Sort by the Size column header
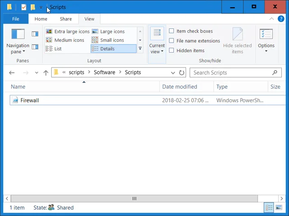The width and height of the screenshot is (289, 216). tap(276, 87)
